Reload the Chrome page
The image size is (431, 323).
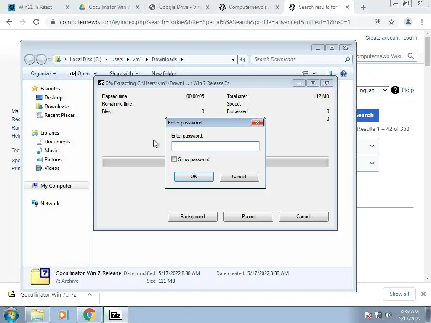tap(36, 22)
